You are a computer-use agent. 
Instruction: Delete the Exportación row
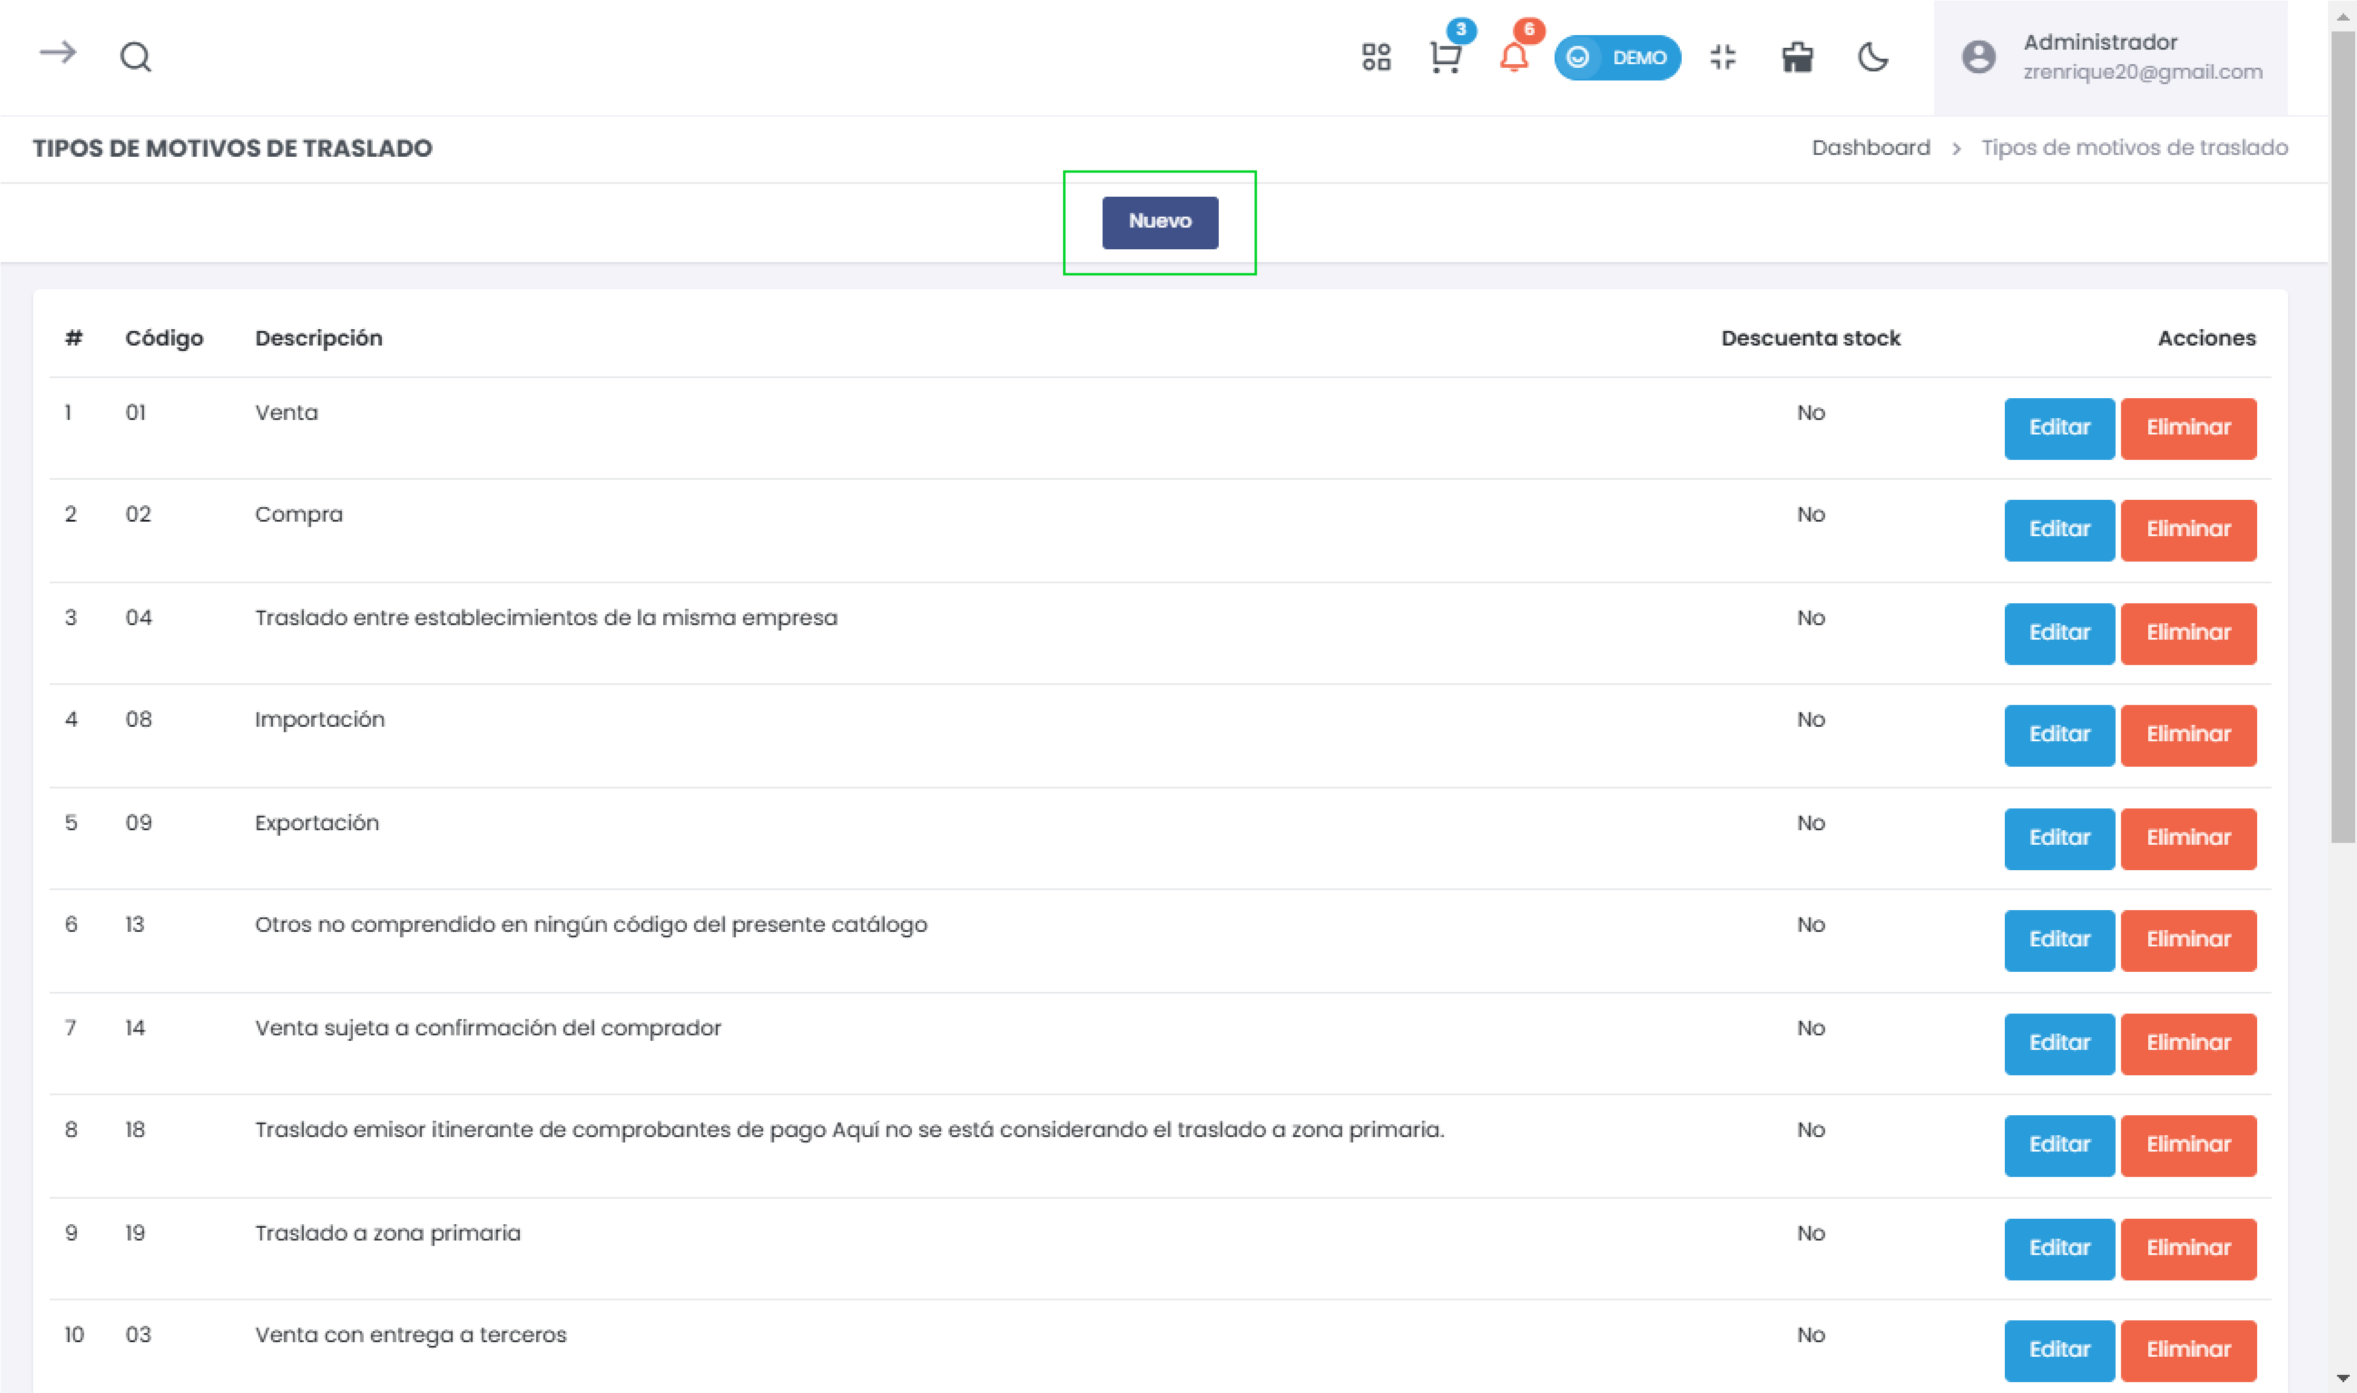point(2187,838)
